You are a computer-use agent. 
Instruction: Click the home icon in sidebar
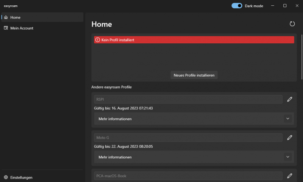(x=6, y=17)
